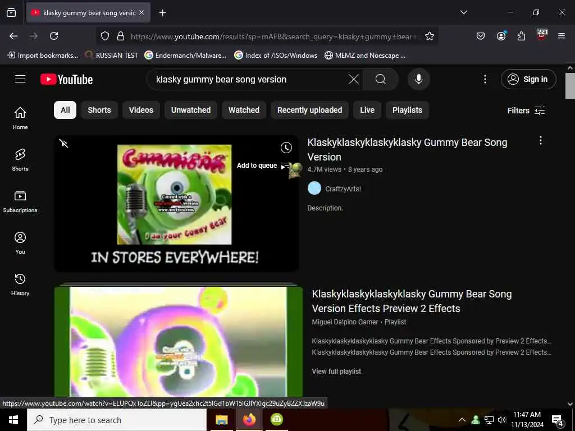The image size is (575, 431).
Task: Open Firefox View tab overview
Action: [x=11, y=13]
